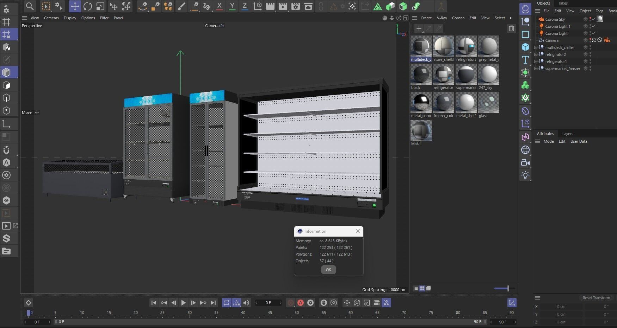Select the Move tool in top toolbar

[x=75, y=6]
